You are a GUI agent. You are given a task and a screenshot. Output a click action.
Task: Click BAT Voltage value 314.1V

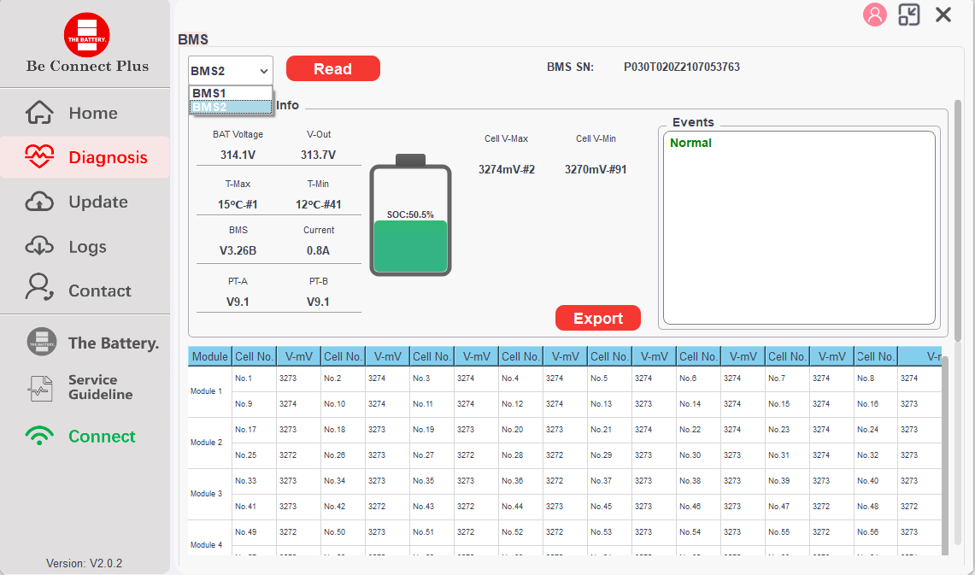tap(238, 155)
